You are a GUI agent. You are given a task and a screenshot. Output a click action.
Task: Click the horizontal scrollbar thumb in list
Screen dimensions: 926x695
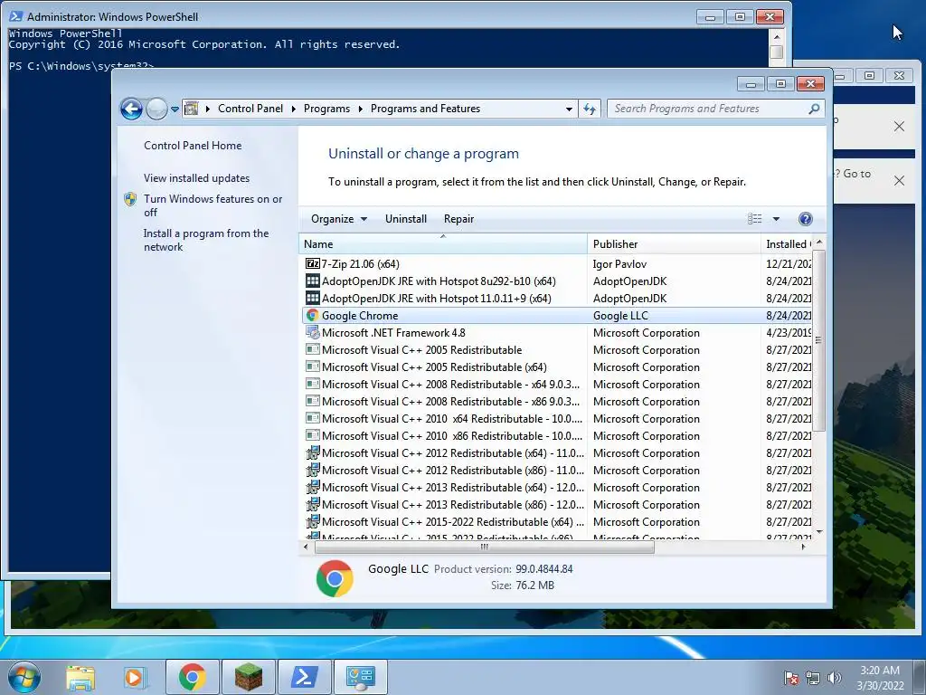(x=485, y=547)
